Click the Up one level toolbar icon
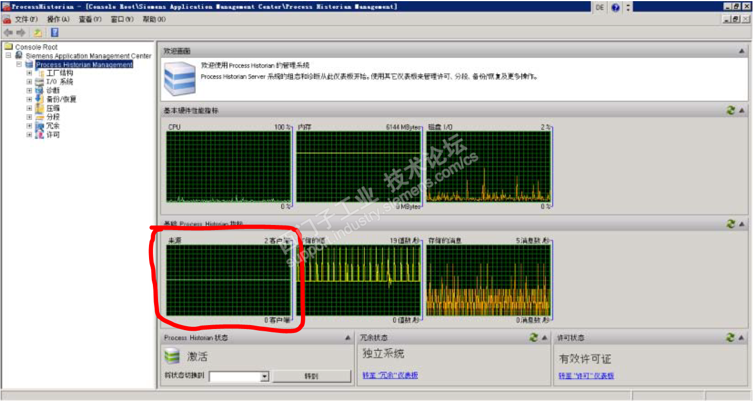 [x=38, y=33]
